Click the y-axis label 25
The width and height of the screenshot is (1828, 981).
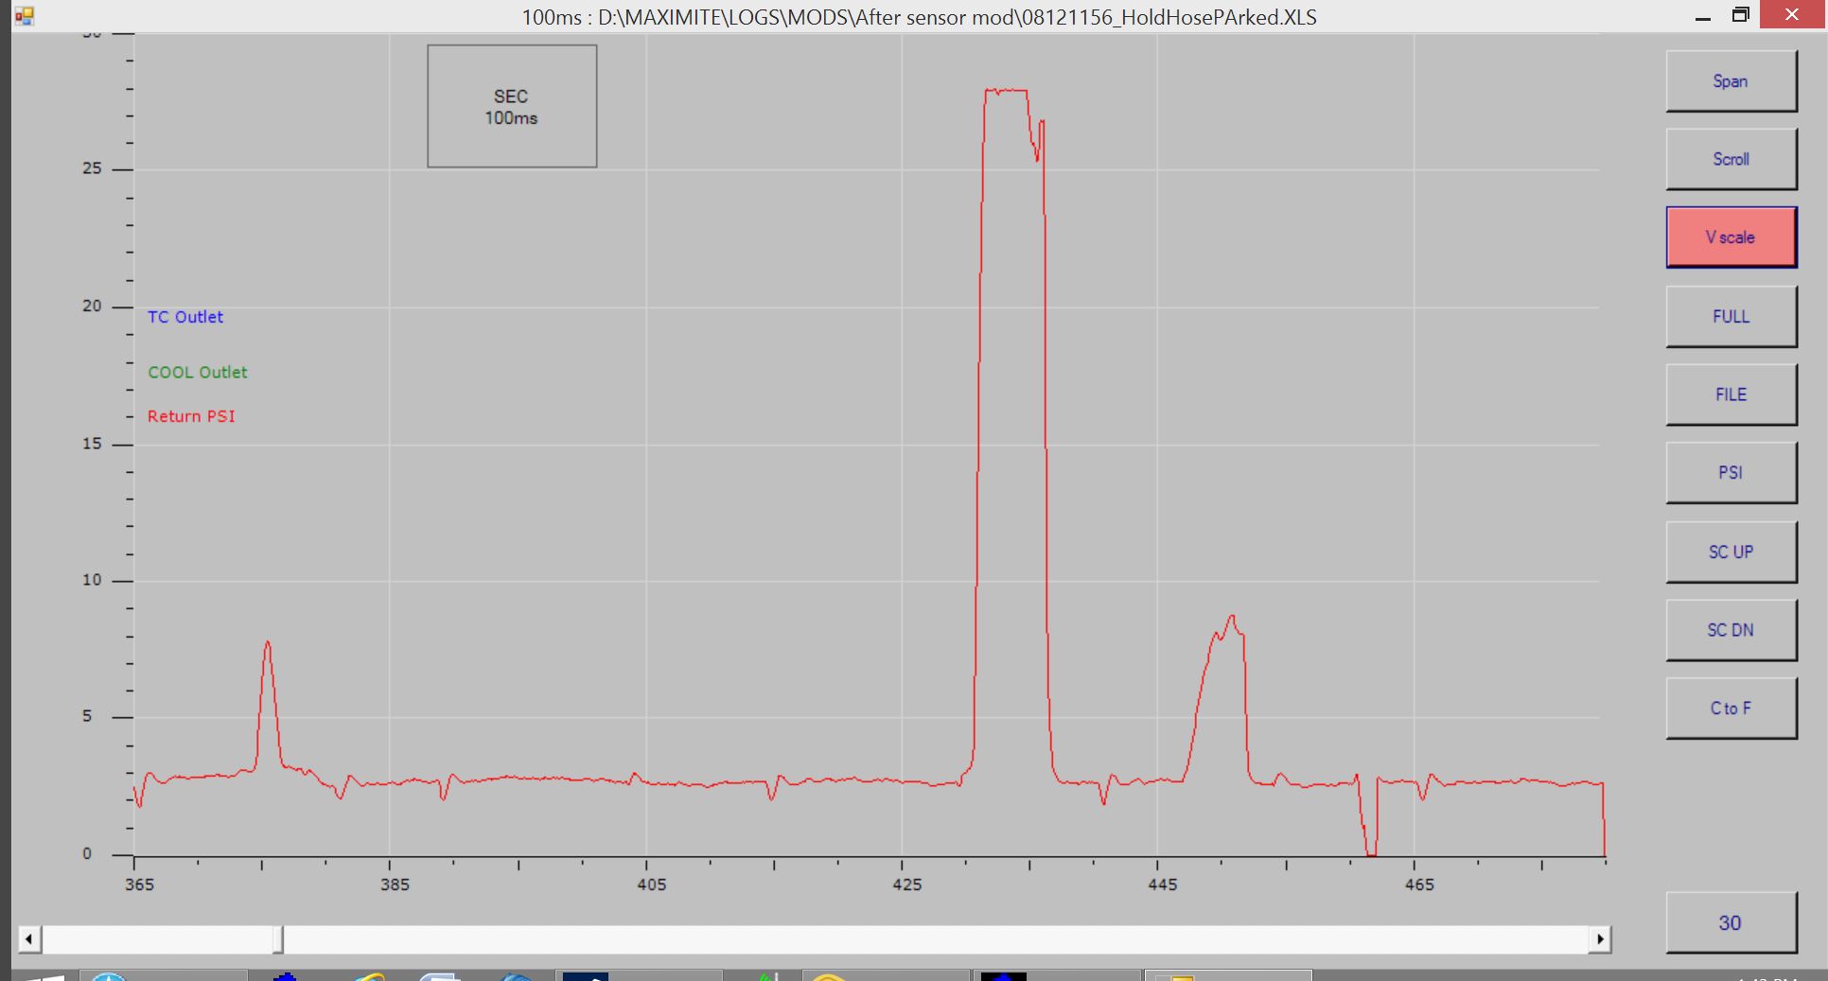[92, 168]
